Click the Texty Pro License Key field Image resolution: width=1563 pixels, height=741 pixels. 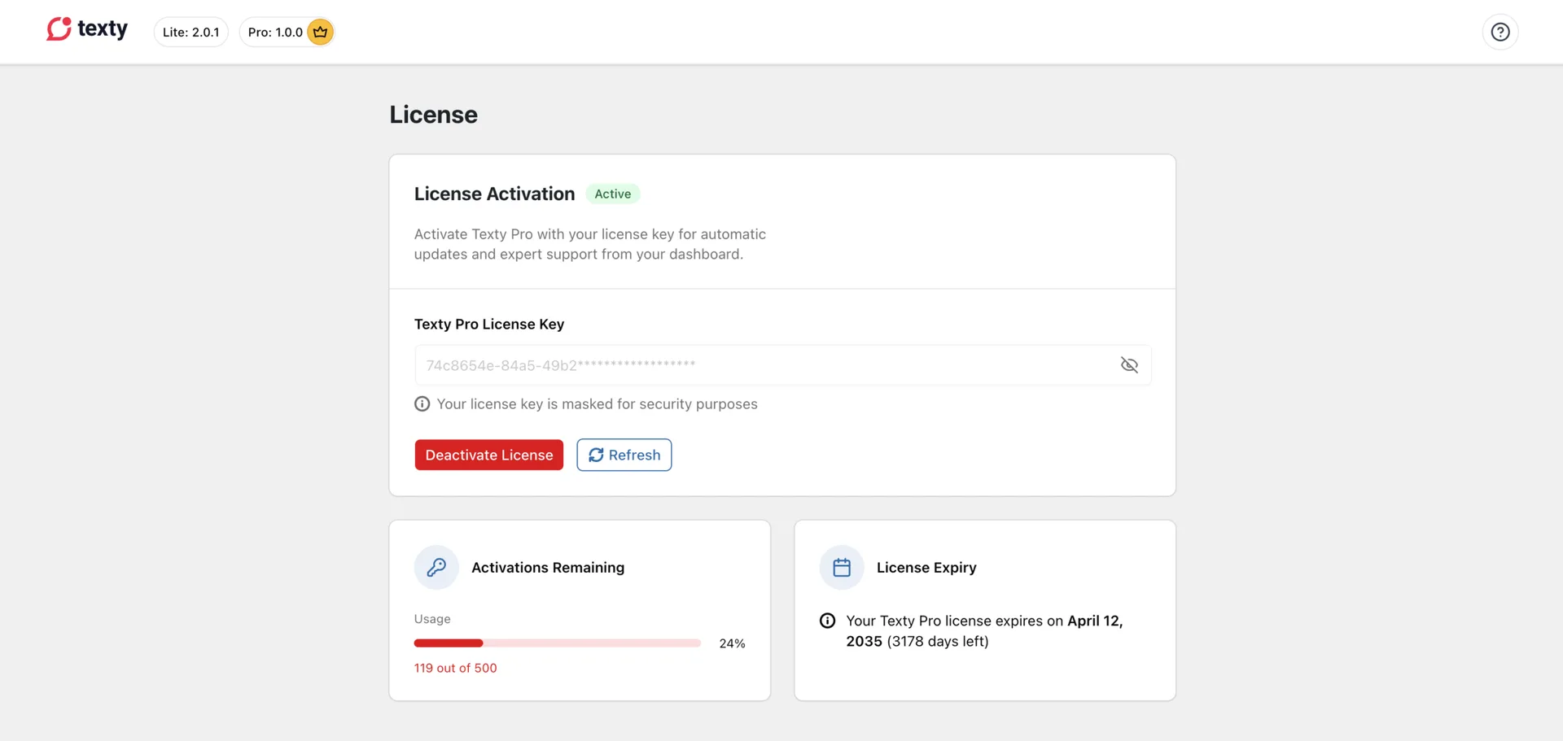[x=782, y=365]
